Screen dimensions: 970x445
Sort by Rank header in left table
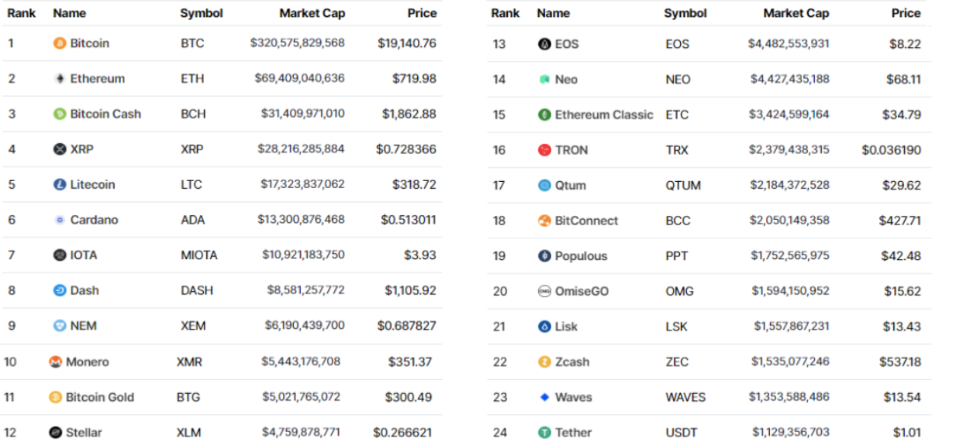coord(21,13)
